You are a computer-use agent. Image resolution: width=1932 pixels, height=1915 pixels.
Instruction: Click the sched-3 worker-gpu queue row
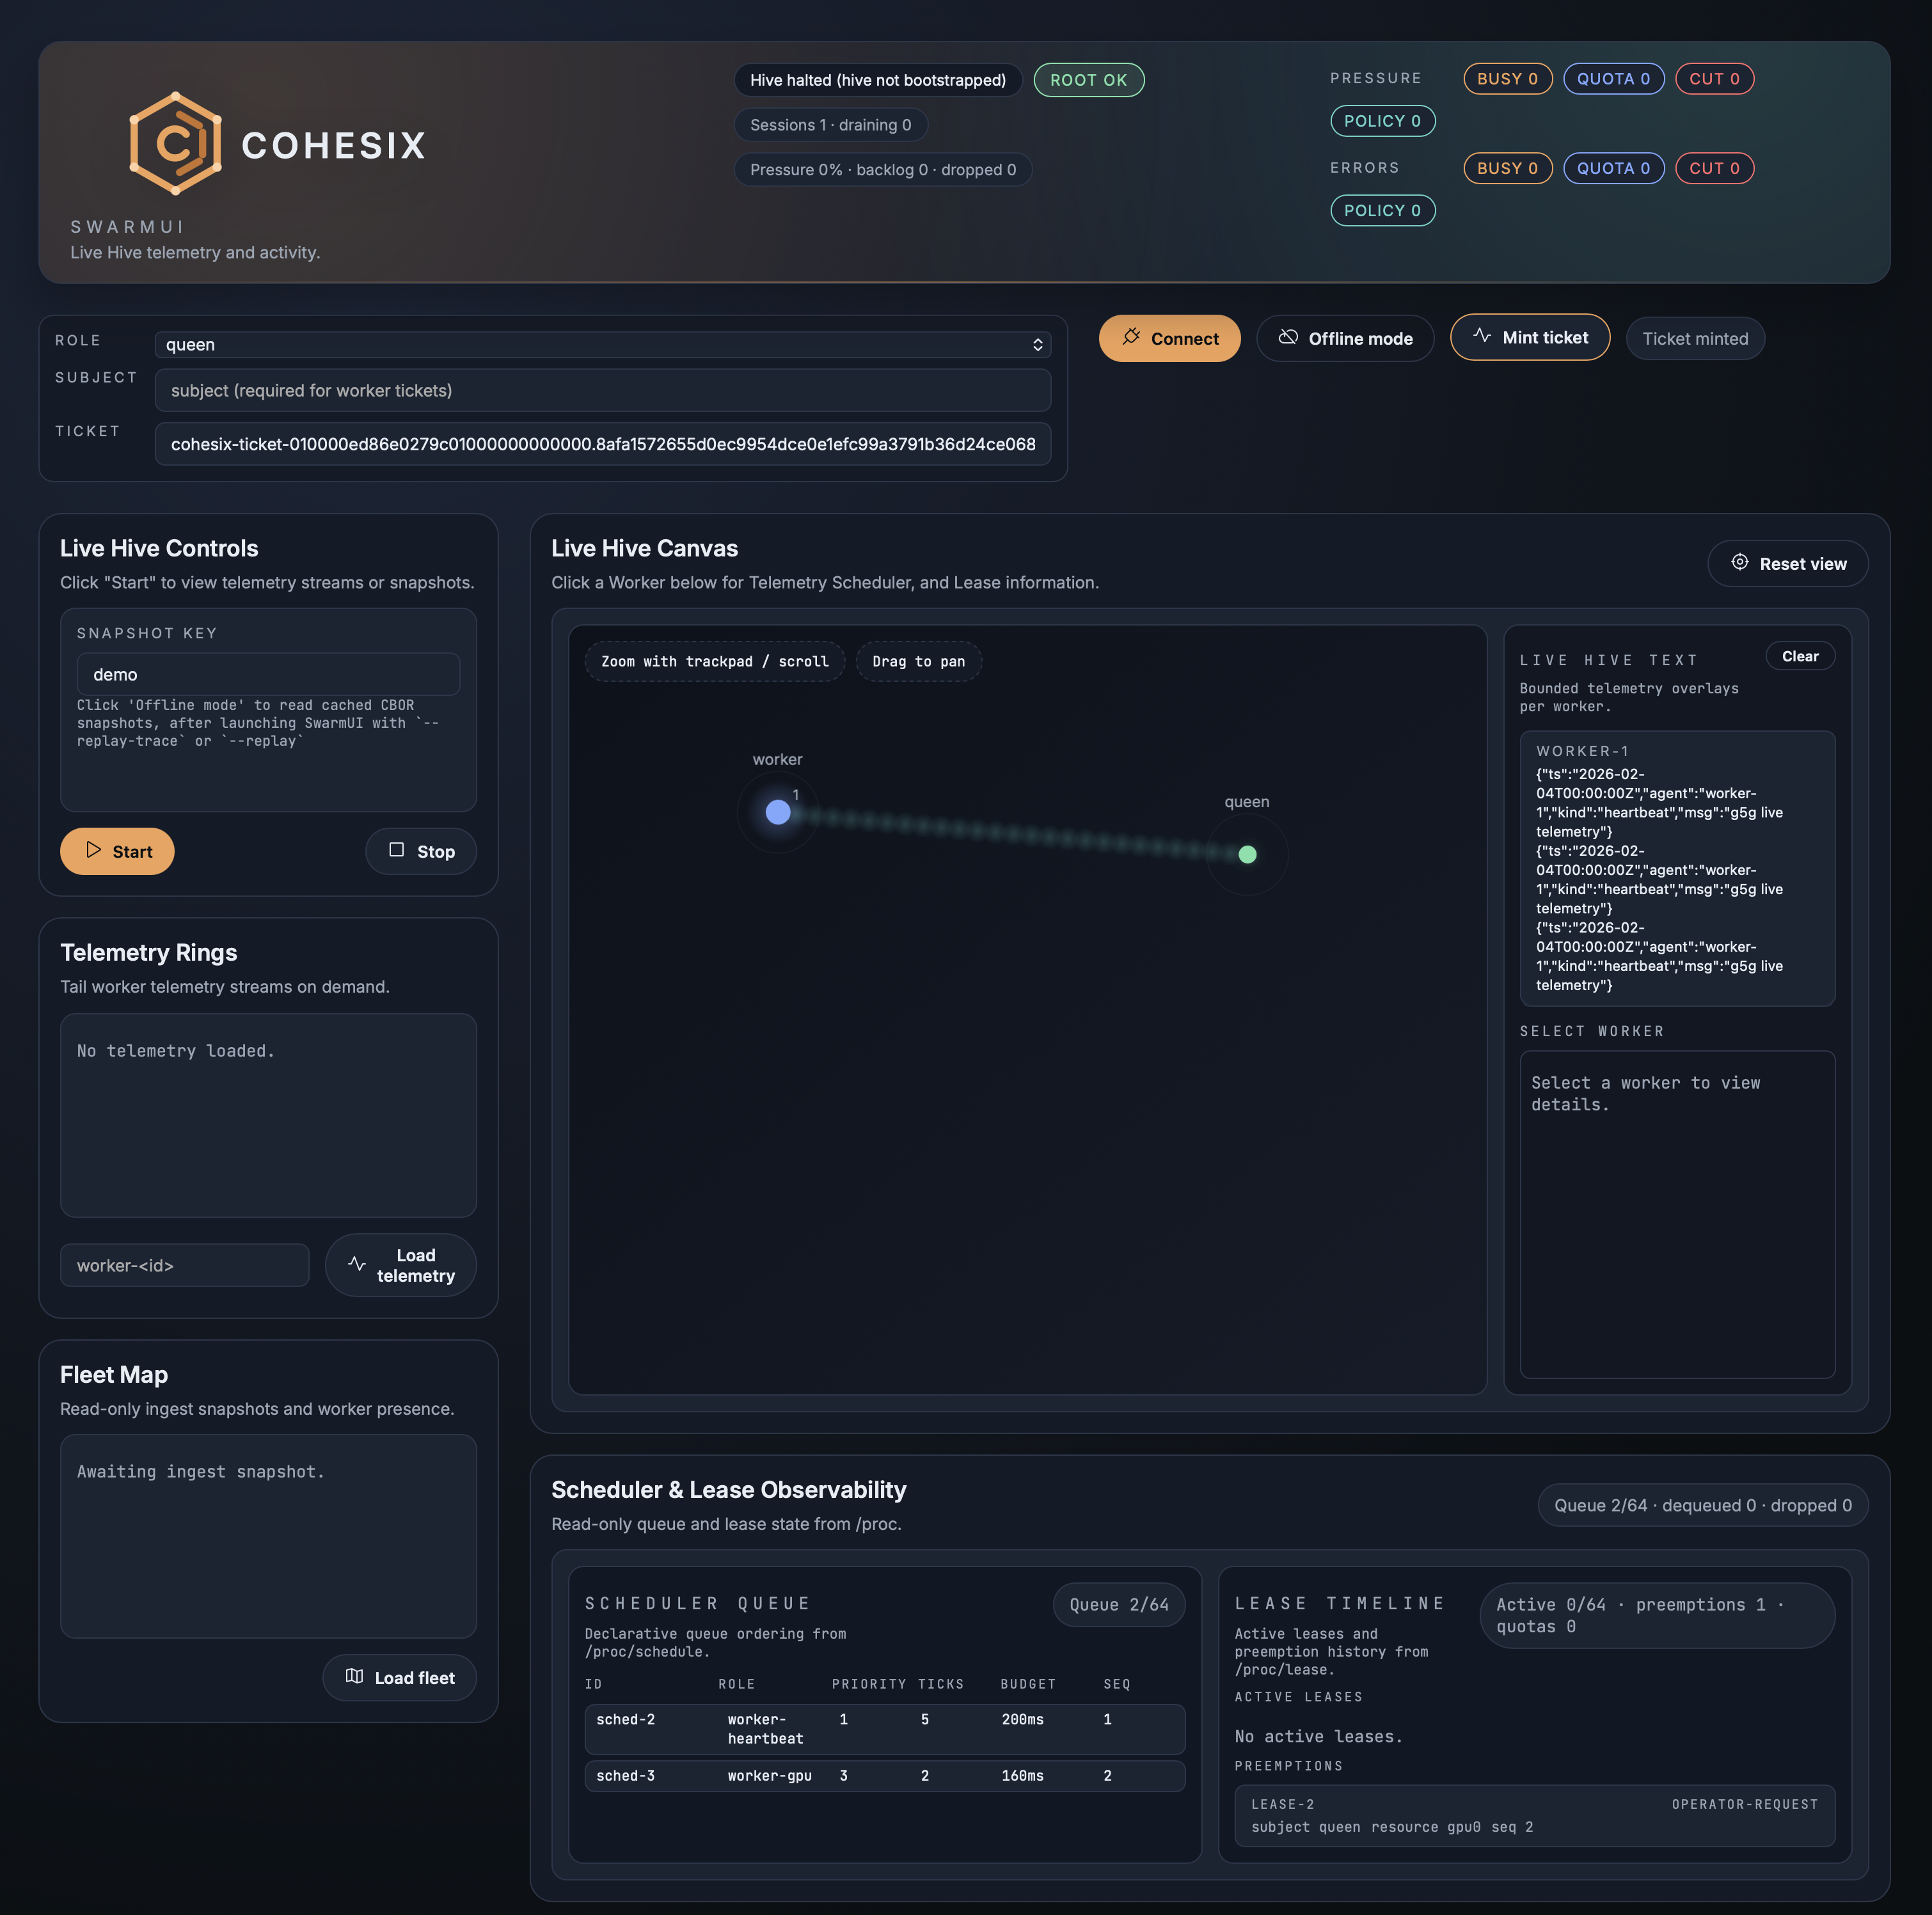click(884, 1775)
